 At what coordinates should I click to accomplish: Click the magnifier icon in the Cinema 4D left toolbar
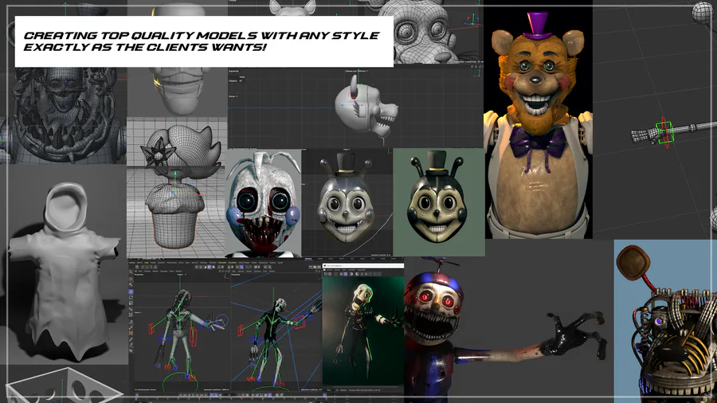pyautogui.click(x=131, y=272)
